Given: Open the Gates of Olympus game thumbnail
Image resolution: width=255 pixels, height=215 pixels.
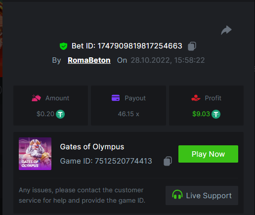Looking at the screenshot, I should [x=35, y=154].
